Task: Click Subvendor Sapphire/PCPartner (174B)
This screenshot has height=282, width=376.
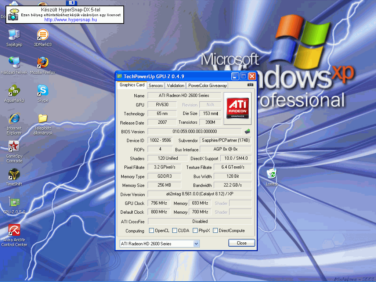Action: tap(226, 140)
